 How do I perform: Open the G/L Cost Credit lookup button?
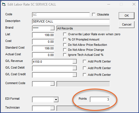click(75, 75)
